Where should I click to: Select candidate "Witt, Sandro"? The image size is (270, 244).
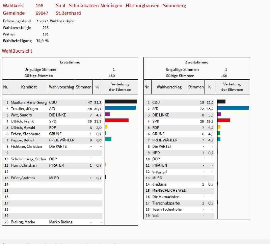click(x=22, y=115)
